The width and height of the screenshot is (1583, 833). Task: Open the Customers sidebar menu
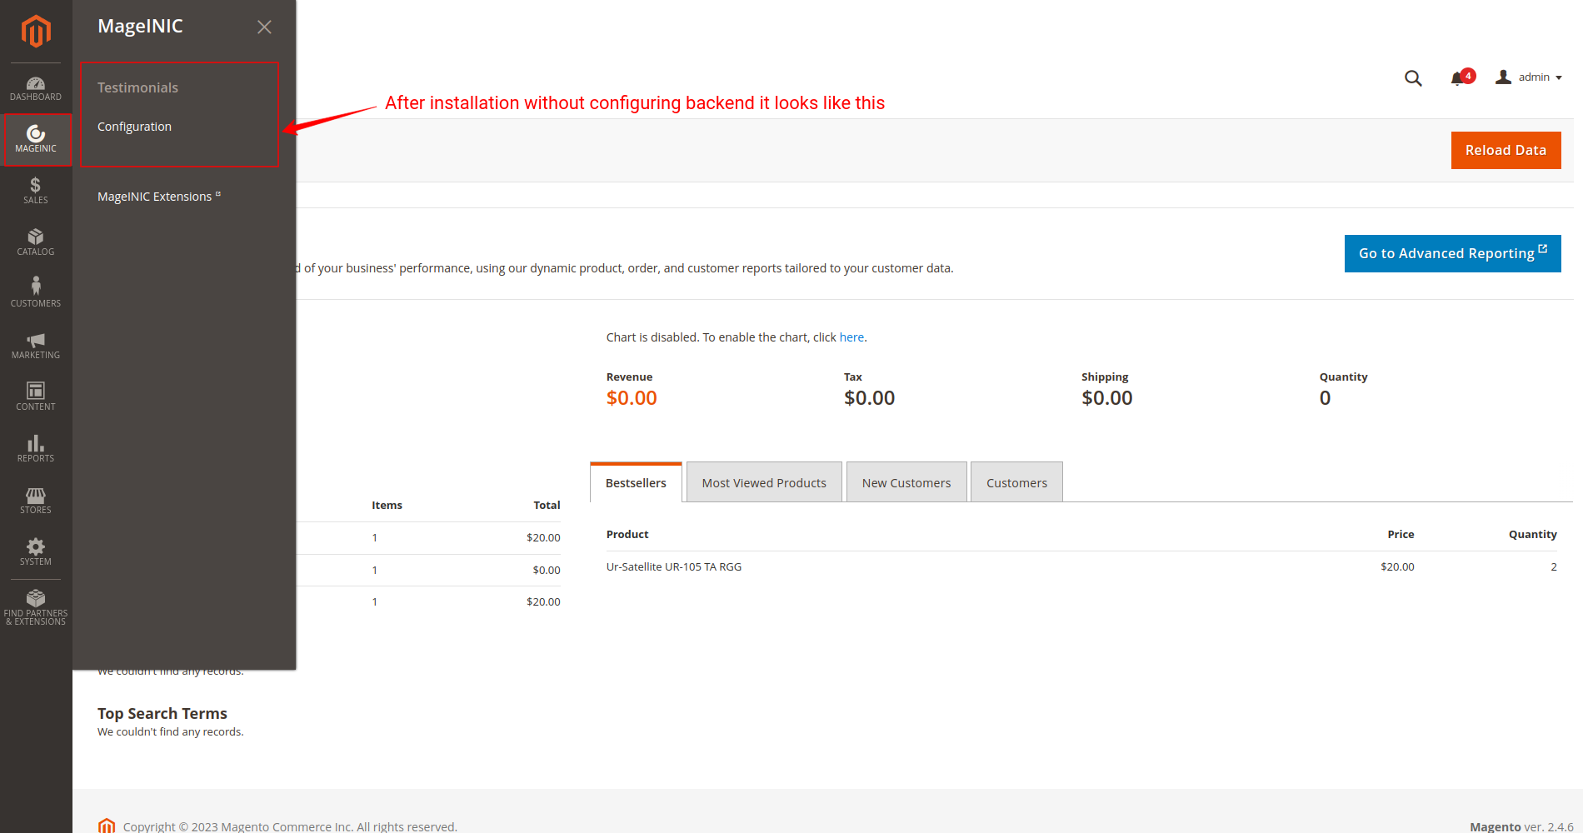pos(36,293)
